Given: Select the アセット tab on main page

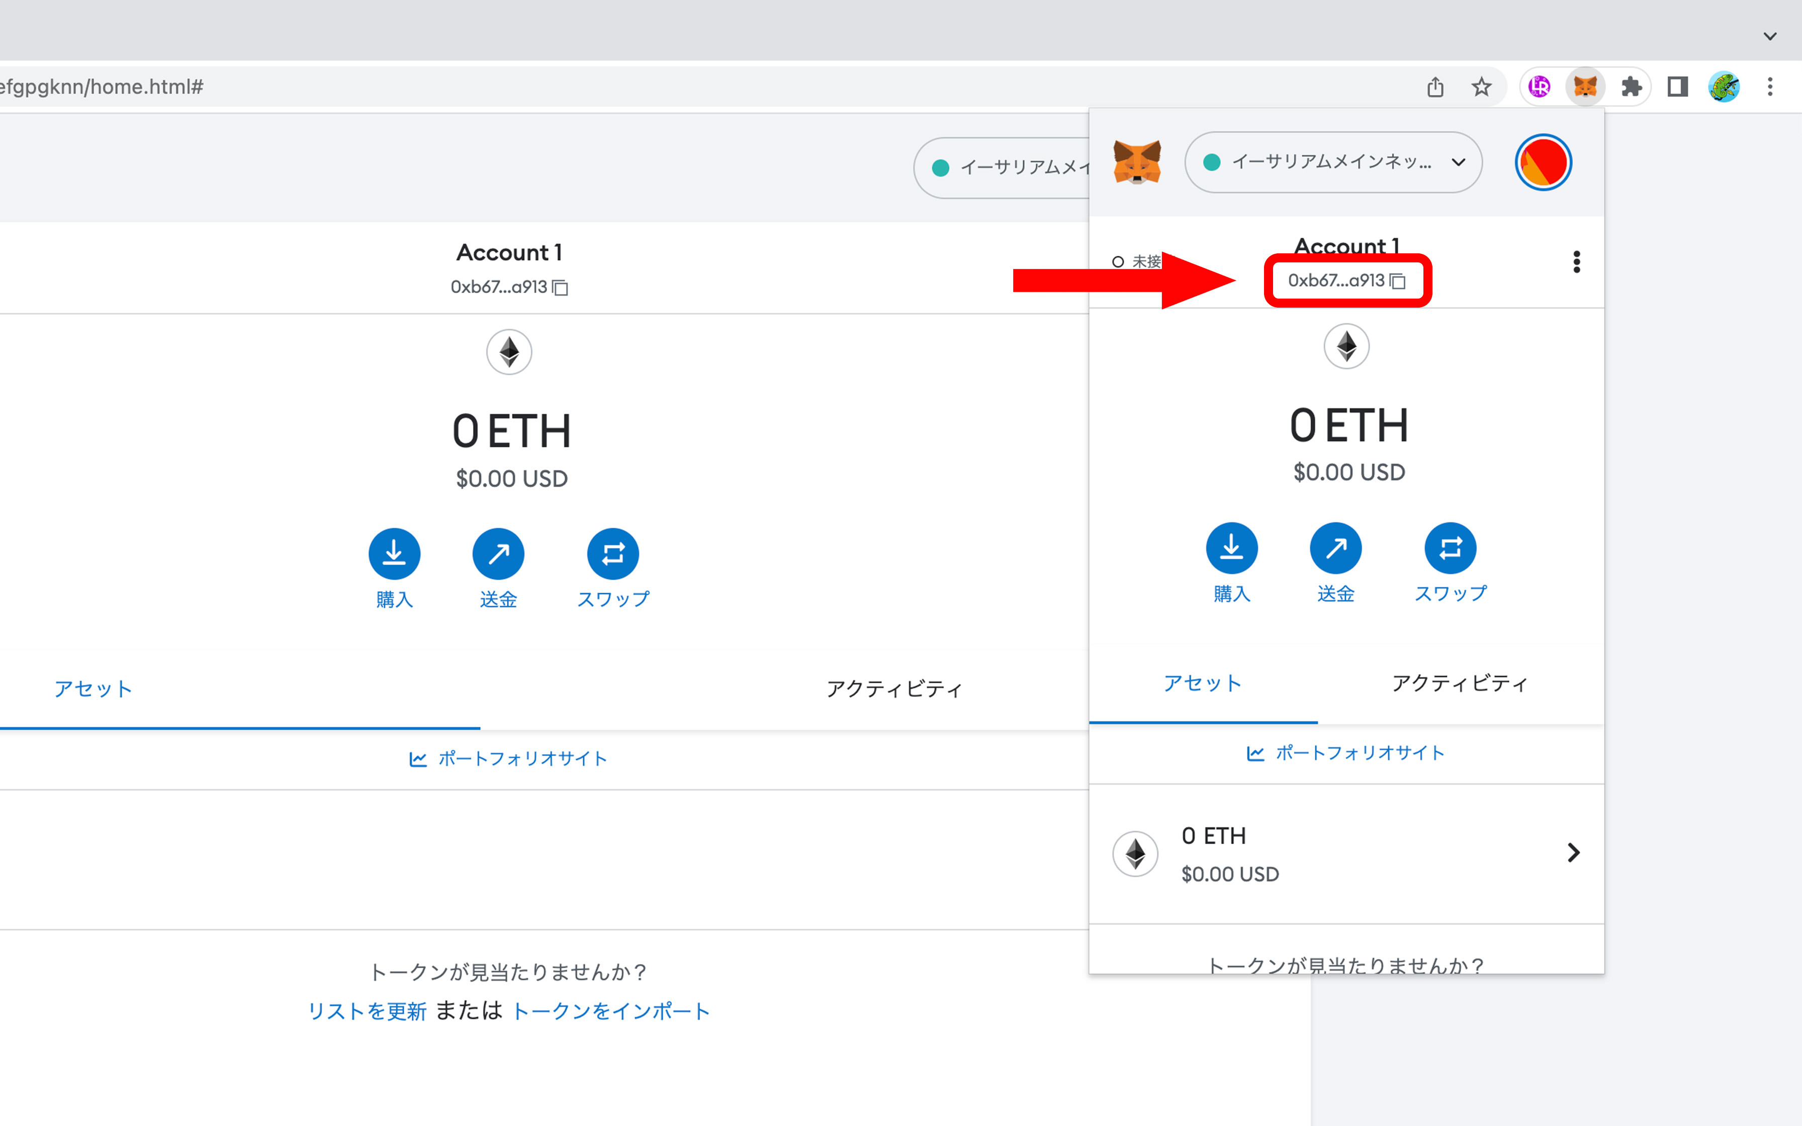Looking at the screenshot, I should click(93, 689).
